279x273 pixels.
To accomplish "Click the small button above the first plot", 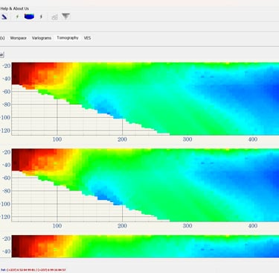I will pyautogui.click(x=1, y=54).
